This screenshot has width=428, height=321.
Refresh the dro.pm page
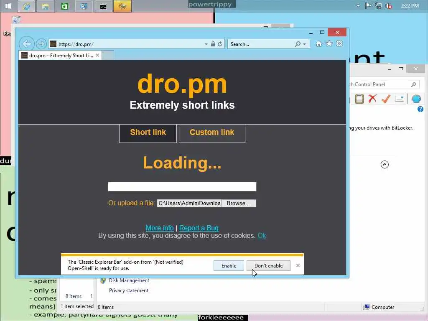220,44
